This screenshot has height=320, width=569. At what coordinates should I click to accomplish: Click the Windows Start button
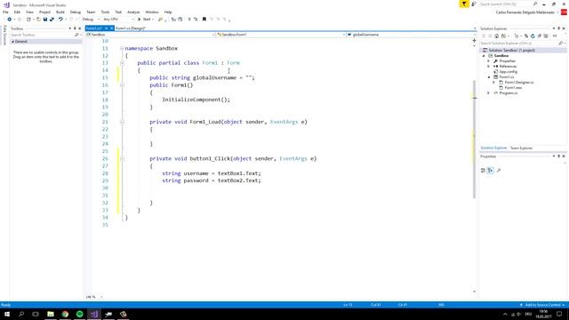click(7, 314)
